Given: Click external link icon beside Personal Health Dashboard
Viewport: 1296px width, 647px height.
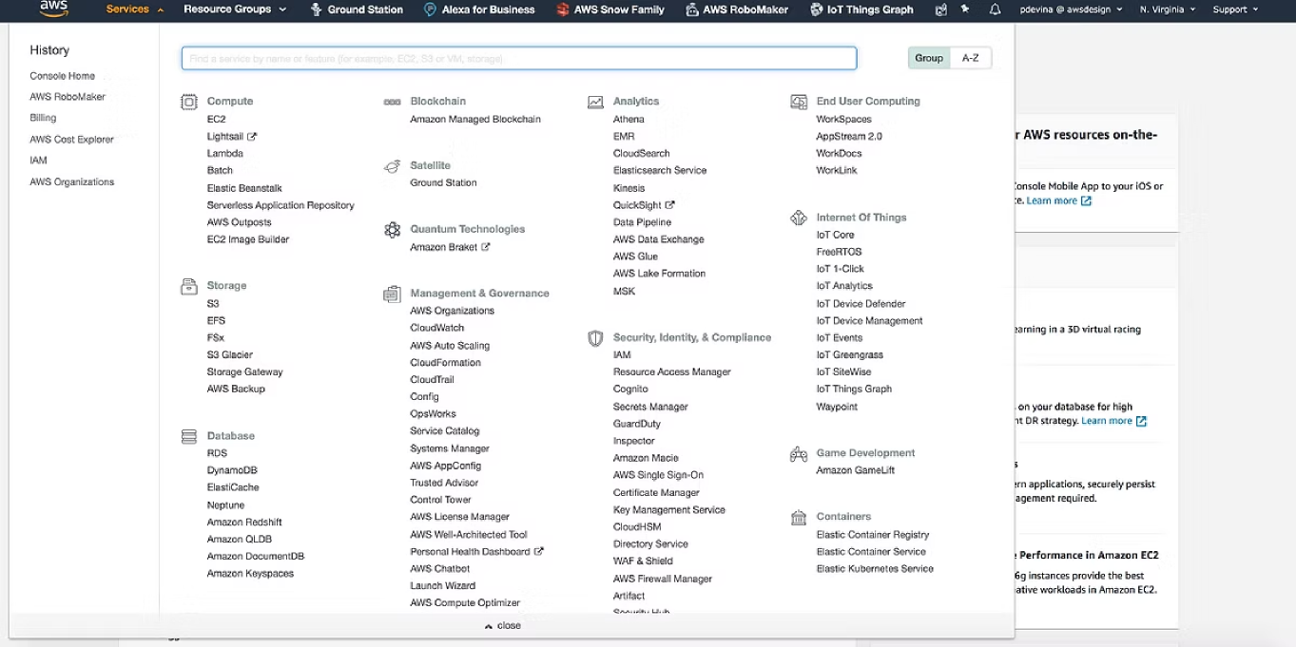Looking at the screenshot, I should [x=539, y=551].
